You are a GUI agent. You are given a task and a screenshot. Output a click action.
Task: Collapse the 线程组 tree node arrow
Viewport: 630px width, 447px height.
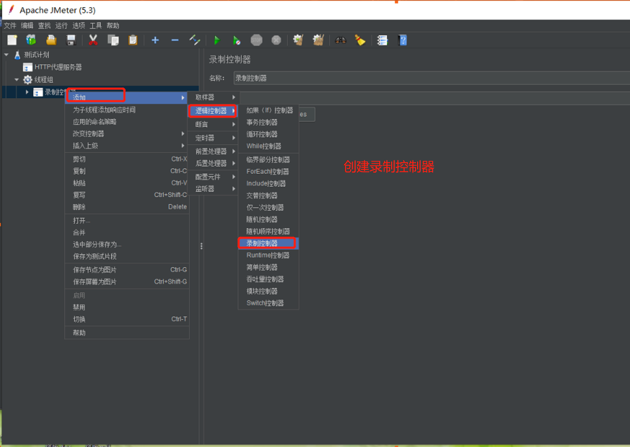point(17,80)
